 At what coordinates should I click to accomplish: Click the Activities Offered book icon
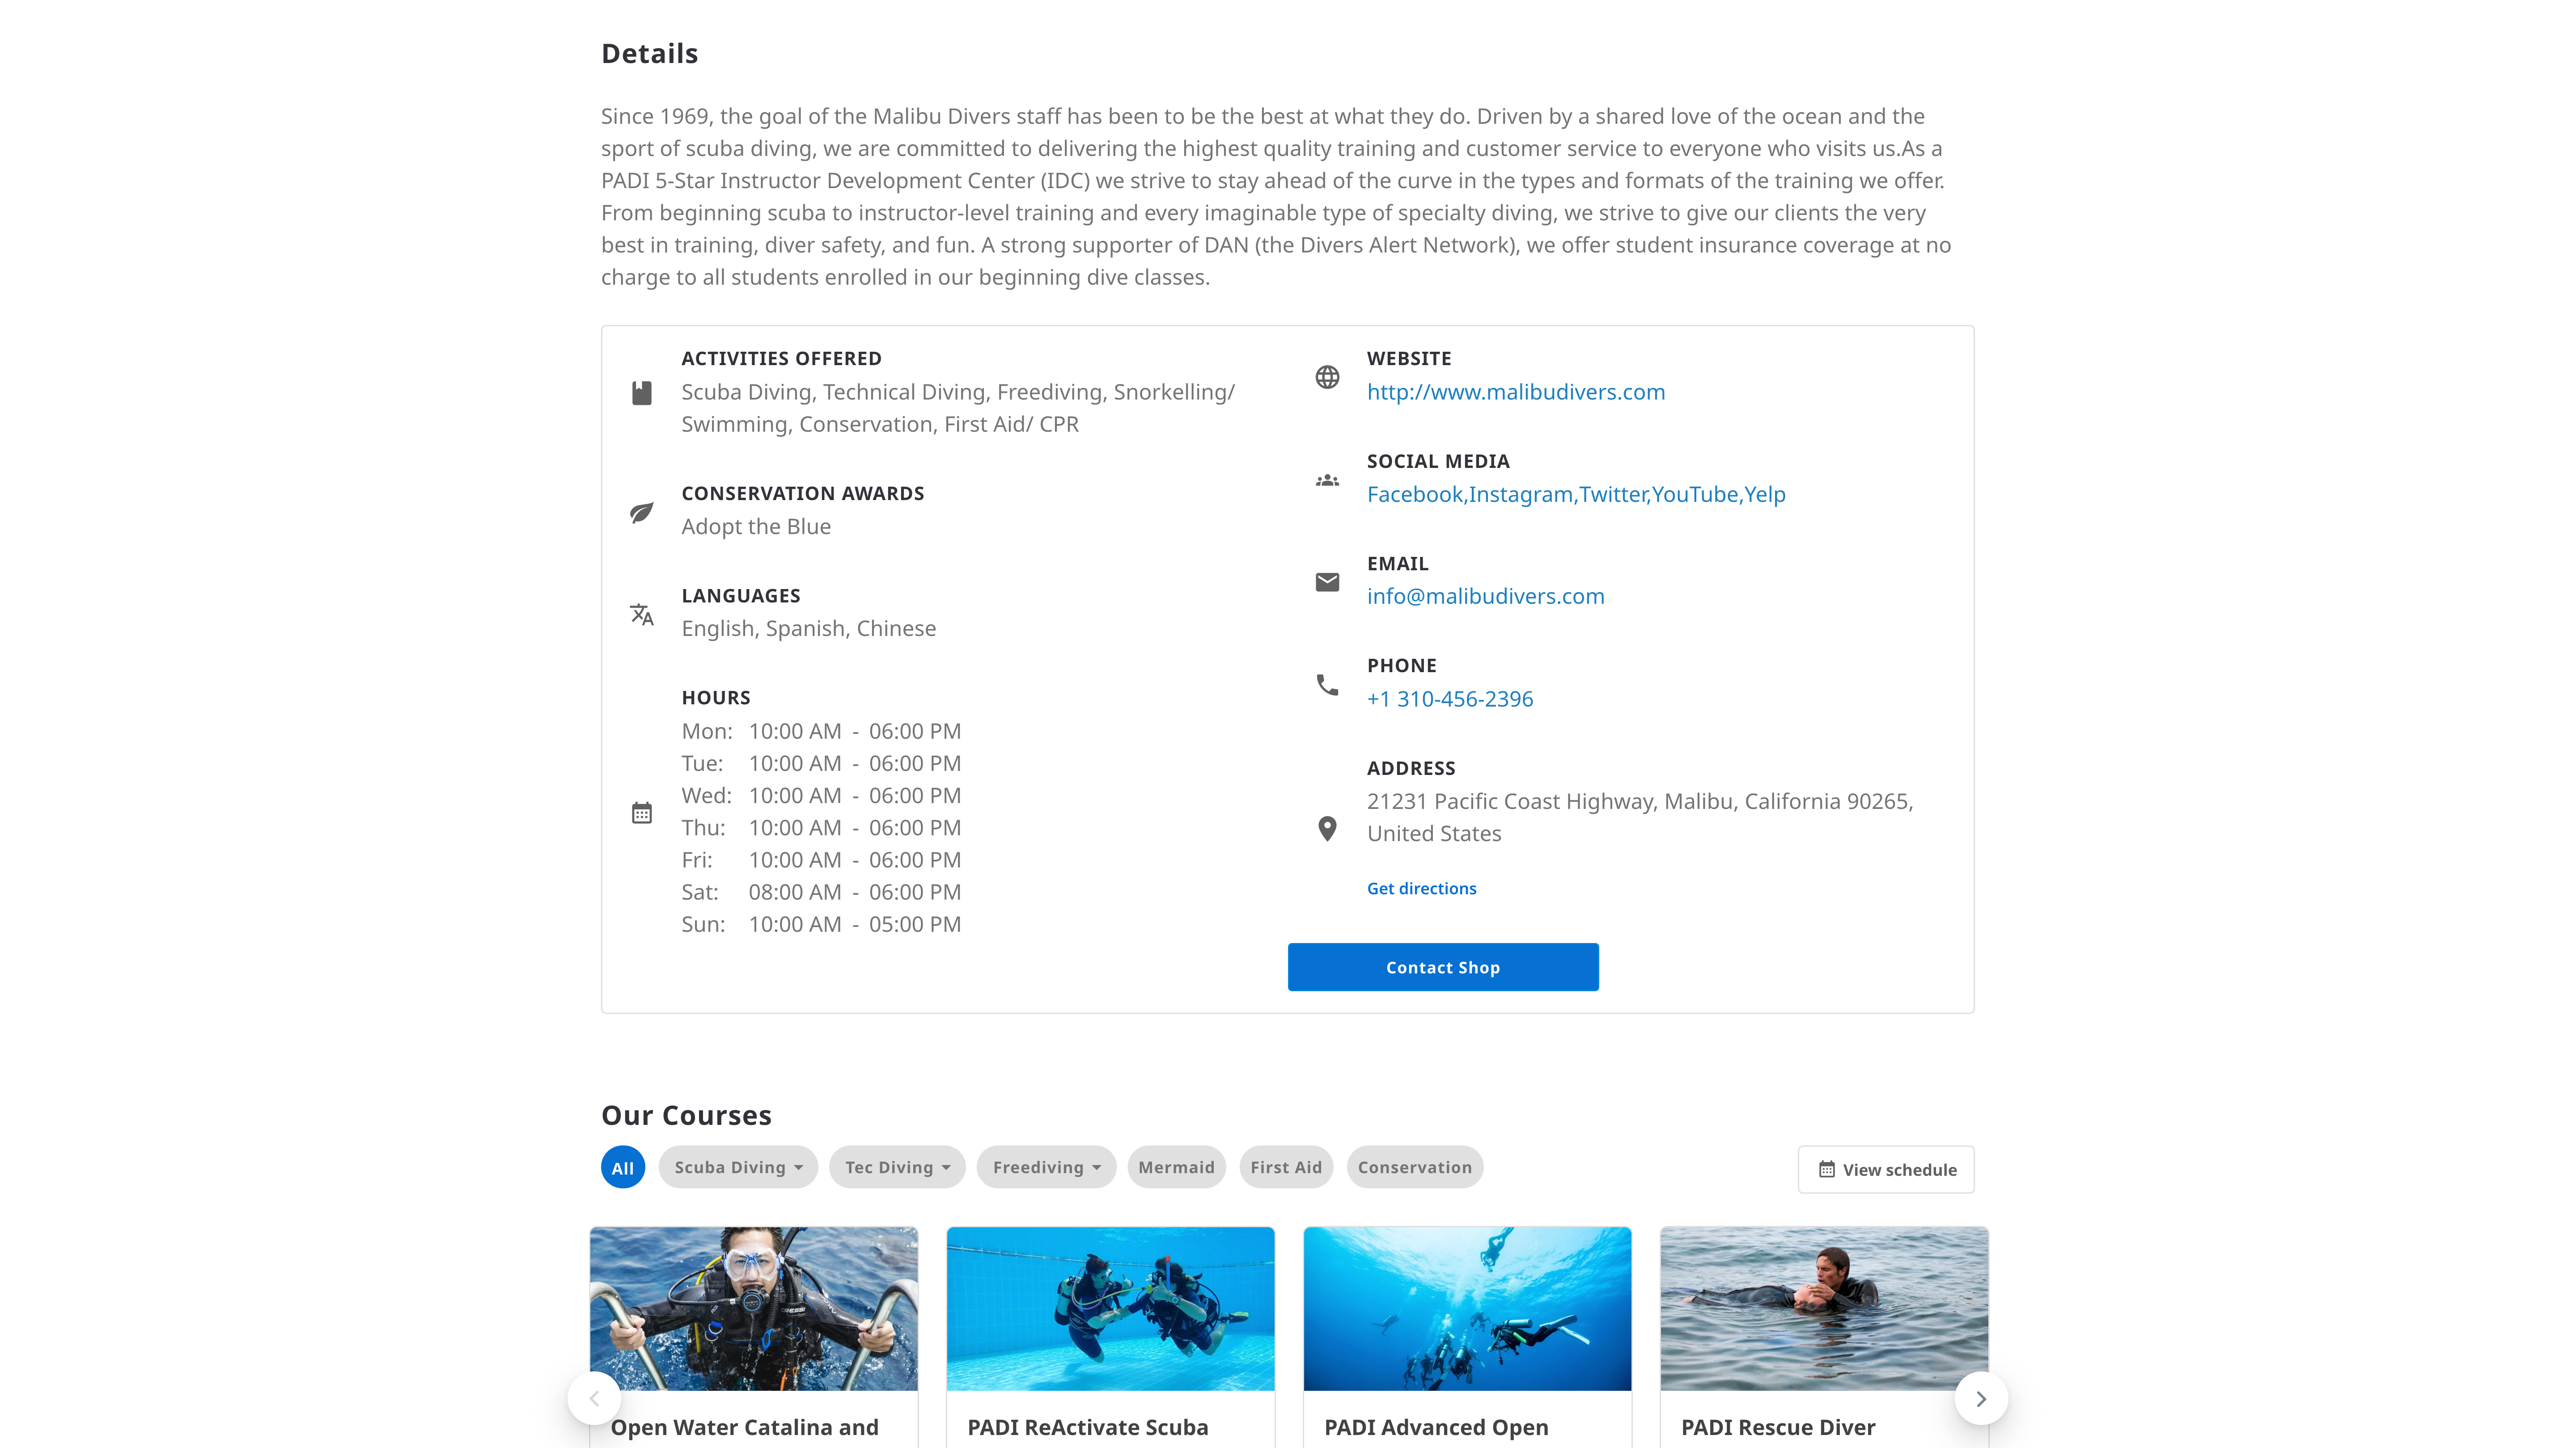[x=642, y=393]
